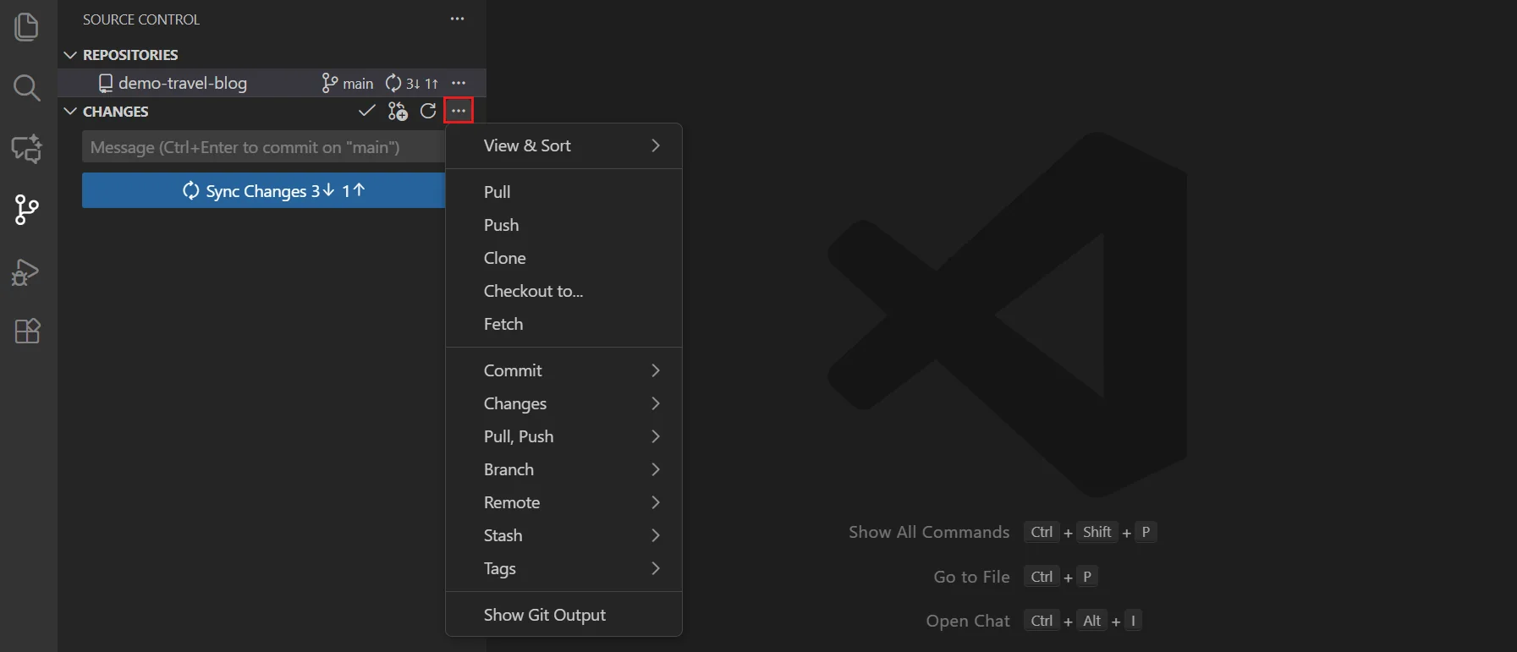
Task: Expand the View & Sort submenu
Action: [x=563, y=145]
